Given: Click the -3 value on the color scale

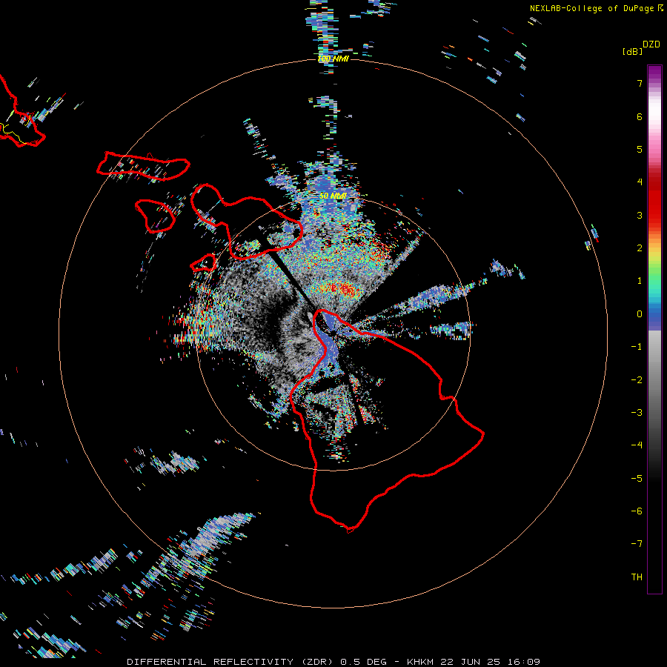Looking at the screenshot, I should pyautogui.click(x=637, y=413).
